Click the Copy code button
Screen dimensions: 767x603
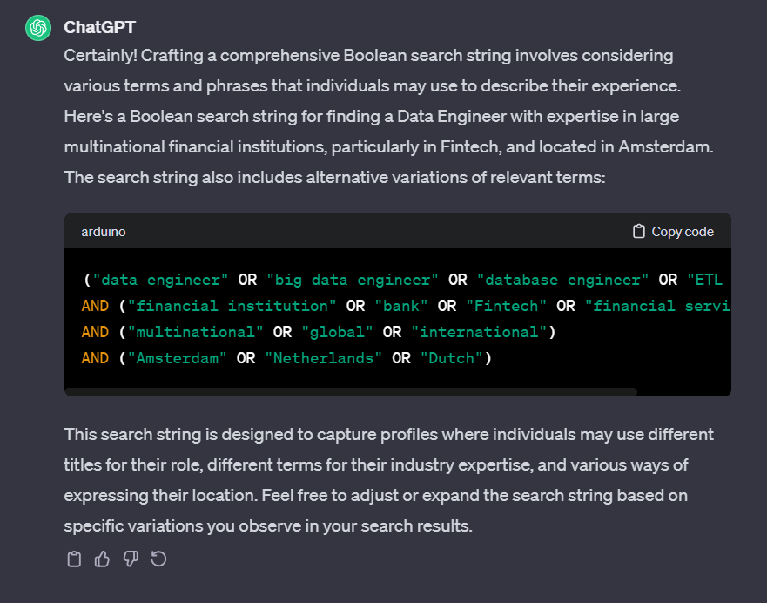pyautogui.click(x=672, y=231)
